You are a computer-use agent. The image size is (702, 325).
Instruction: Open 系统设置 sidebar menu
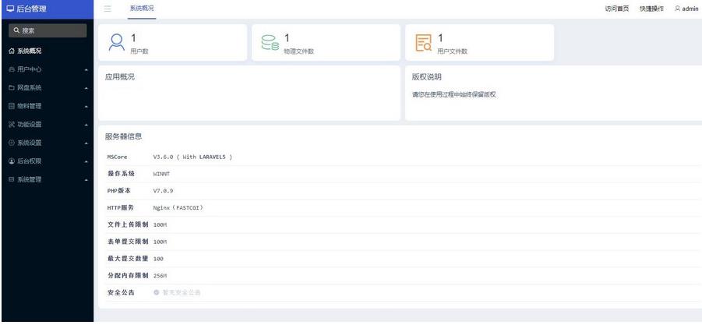(47, 143)
